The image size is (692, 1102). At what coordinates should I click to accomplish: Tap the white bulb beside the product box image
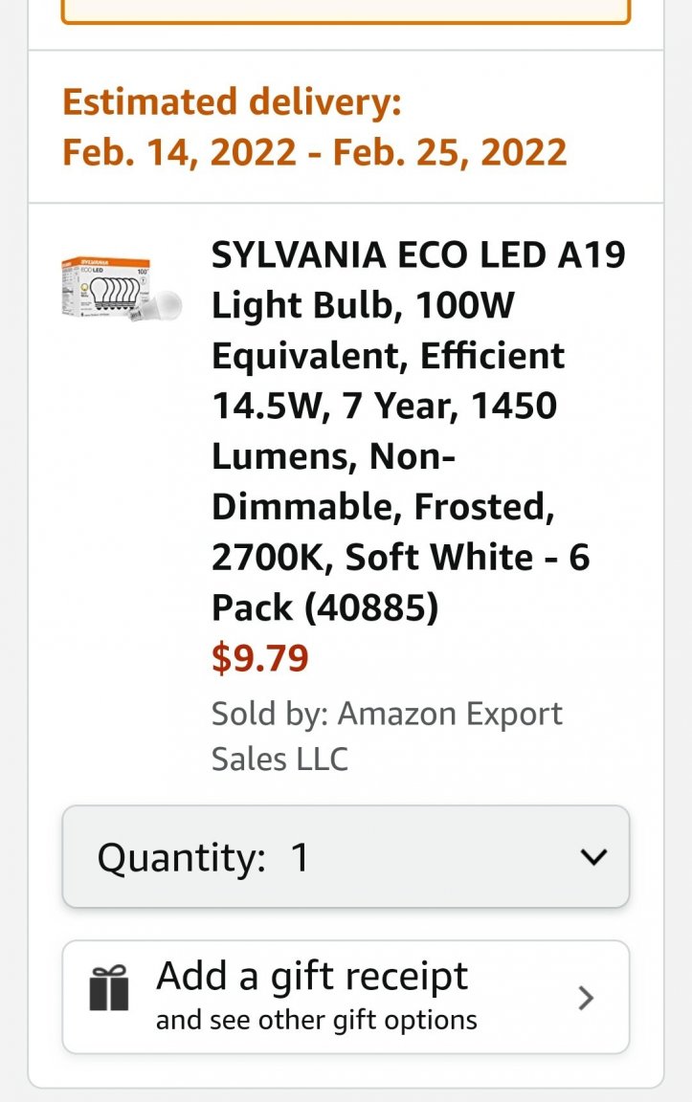(163, 306)
